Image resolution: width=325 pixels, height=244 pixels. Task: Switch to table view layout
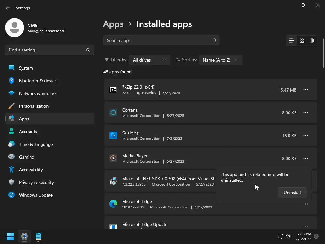(312, 41)
